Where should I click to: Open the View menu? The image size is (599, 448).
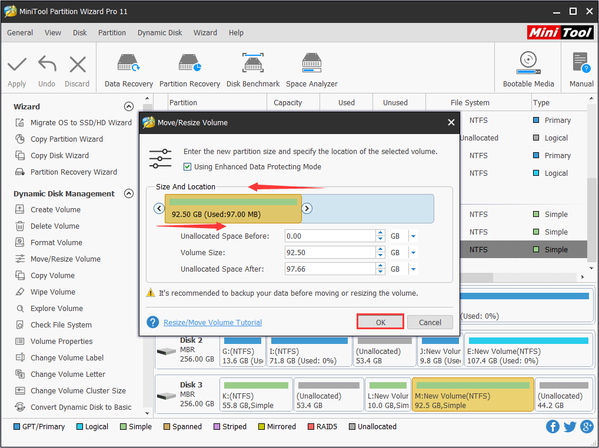(x=53, y=32)
